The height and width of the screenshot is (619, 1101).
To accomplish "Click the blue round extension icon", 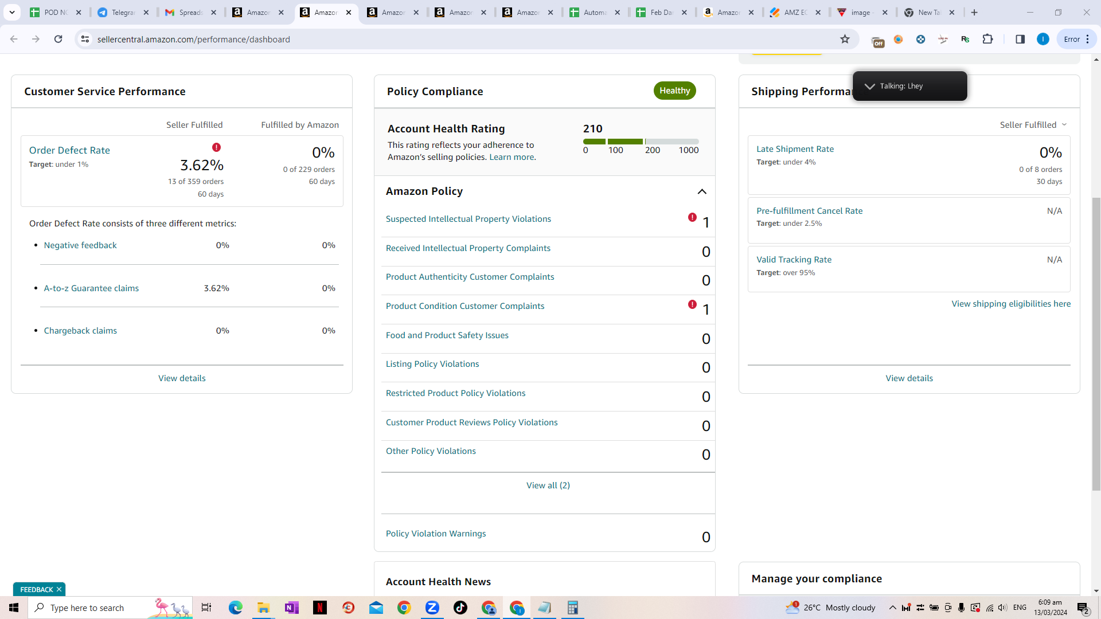I will [920, 39].
